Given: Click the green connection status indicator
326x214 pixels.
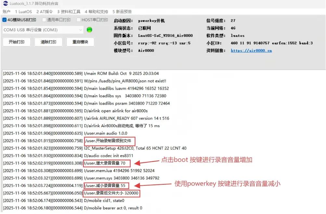Looking at the screenshot, I should (89, 30).
